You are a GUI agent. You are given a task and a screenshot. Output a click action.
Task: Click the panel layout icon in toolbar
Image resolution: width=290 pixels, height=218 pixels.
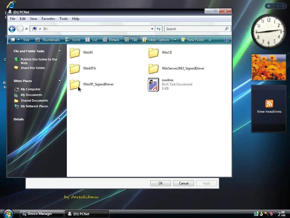pos(13,40)
